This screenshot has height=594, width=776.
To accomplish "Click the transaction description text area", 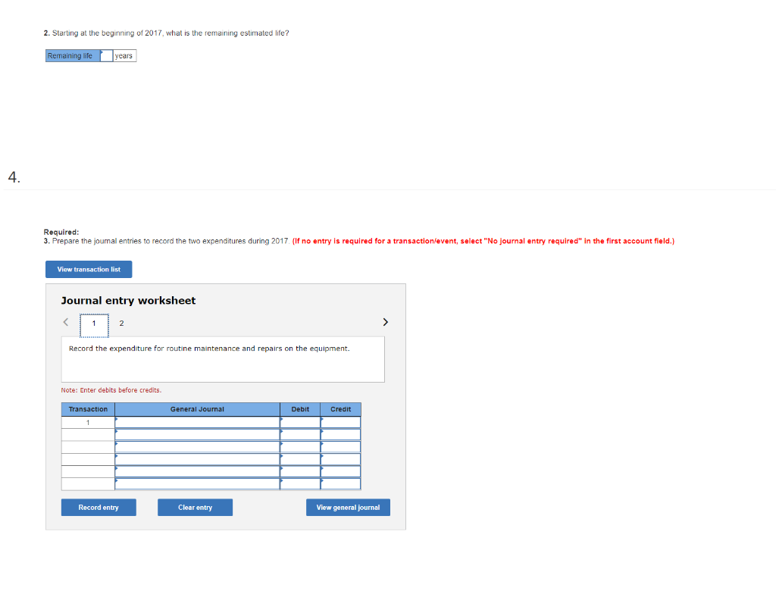I will pyautogui.click(x=222, y=359).
